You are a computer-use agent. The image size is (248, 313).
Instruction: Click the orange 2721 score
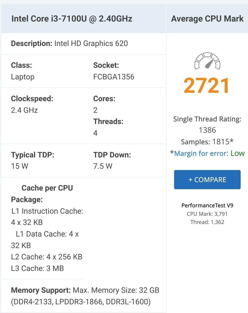pyautogui.click(x=207, y=86)
